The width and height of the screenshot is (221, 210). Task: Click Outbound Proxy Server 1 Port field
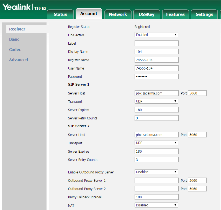pos(197,180)
